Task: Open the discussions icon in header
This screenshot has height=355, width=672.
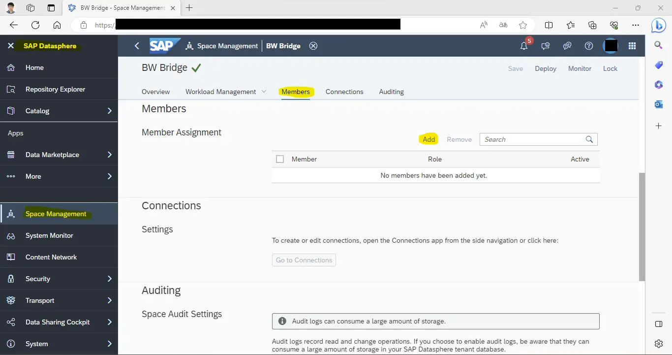Action: point(567,46)
